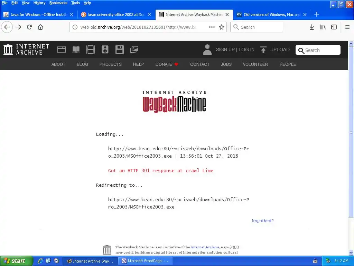Open the Firefox hamburger menu
This screenshot has height=266, width=354.
347,27
